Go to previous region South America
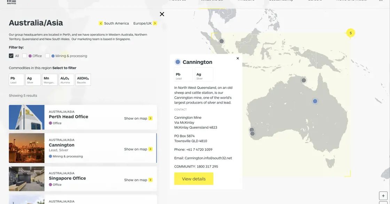 pyautogui.click(x=114, y=23)
